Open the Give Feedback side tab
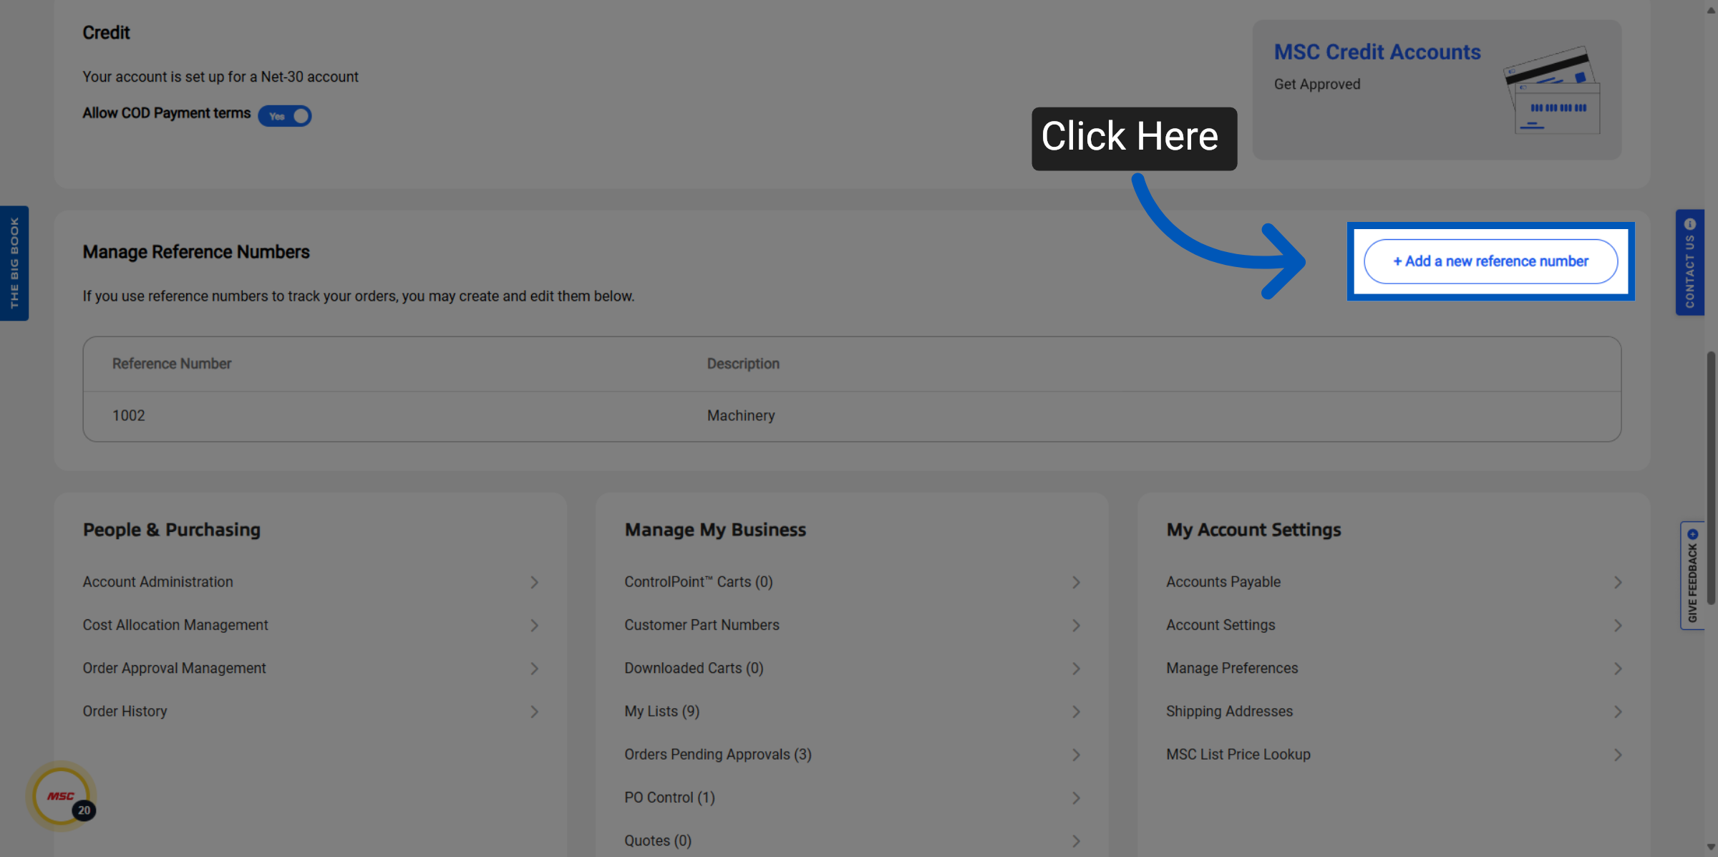The height and width of the screenshot is (857, 1718). click(1692, 575)
